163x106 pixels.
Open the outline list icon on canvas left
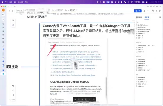[x=13, y=21]
